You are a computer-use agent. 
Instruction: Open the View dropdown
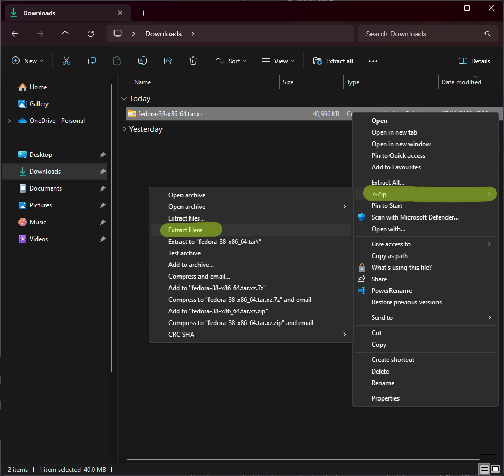(x=278, y=61)
